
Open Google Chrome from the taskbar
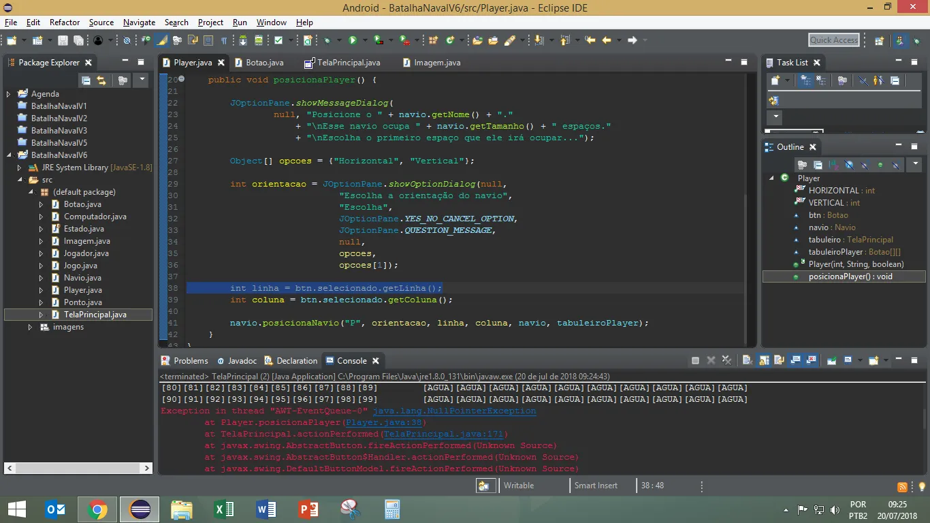pyautogui.click(x=97, y=509)
